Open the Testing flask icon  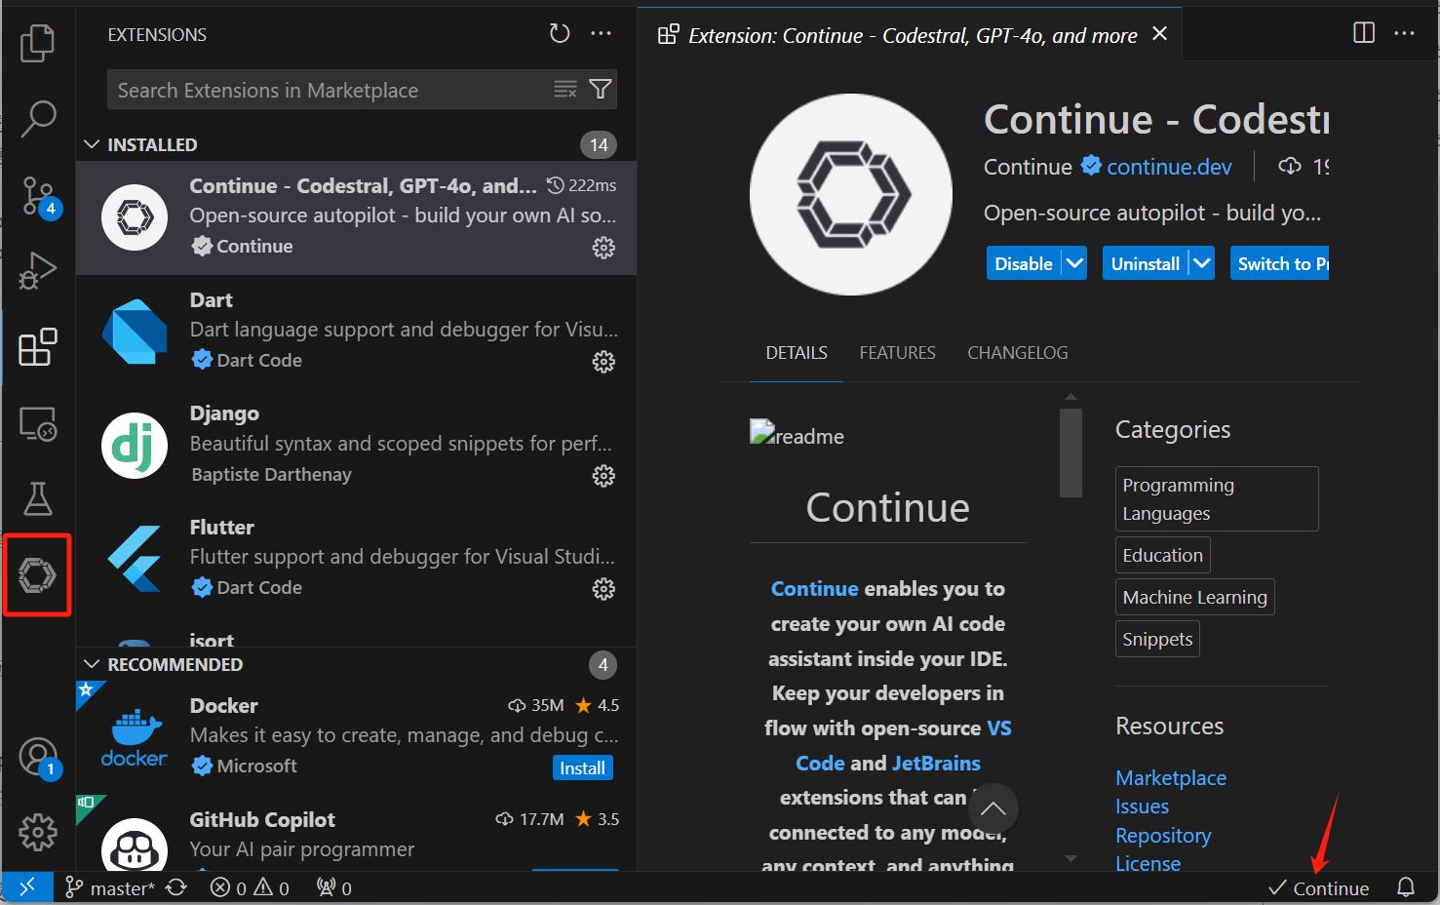click(x=37, y=499)
